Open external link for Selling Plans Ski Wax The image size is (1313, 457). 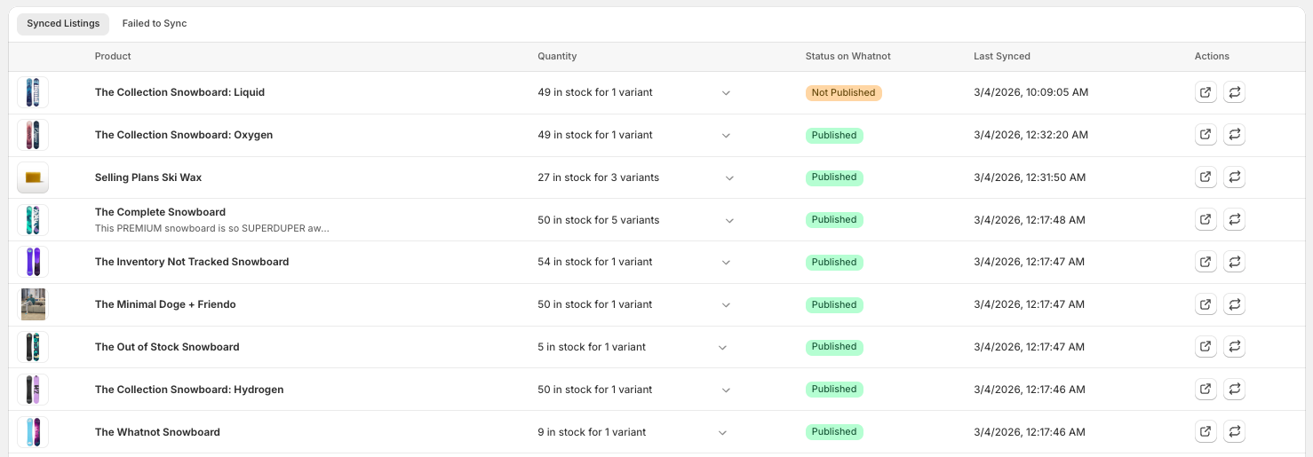pyautogui.click(x=1206, y=177)
